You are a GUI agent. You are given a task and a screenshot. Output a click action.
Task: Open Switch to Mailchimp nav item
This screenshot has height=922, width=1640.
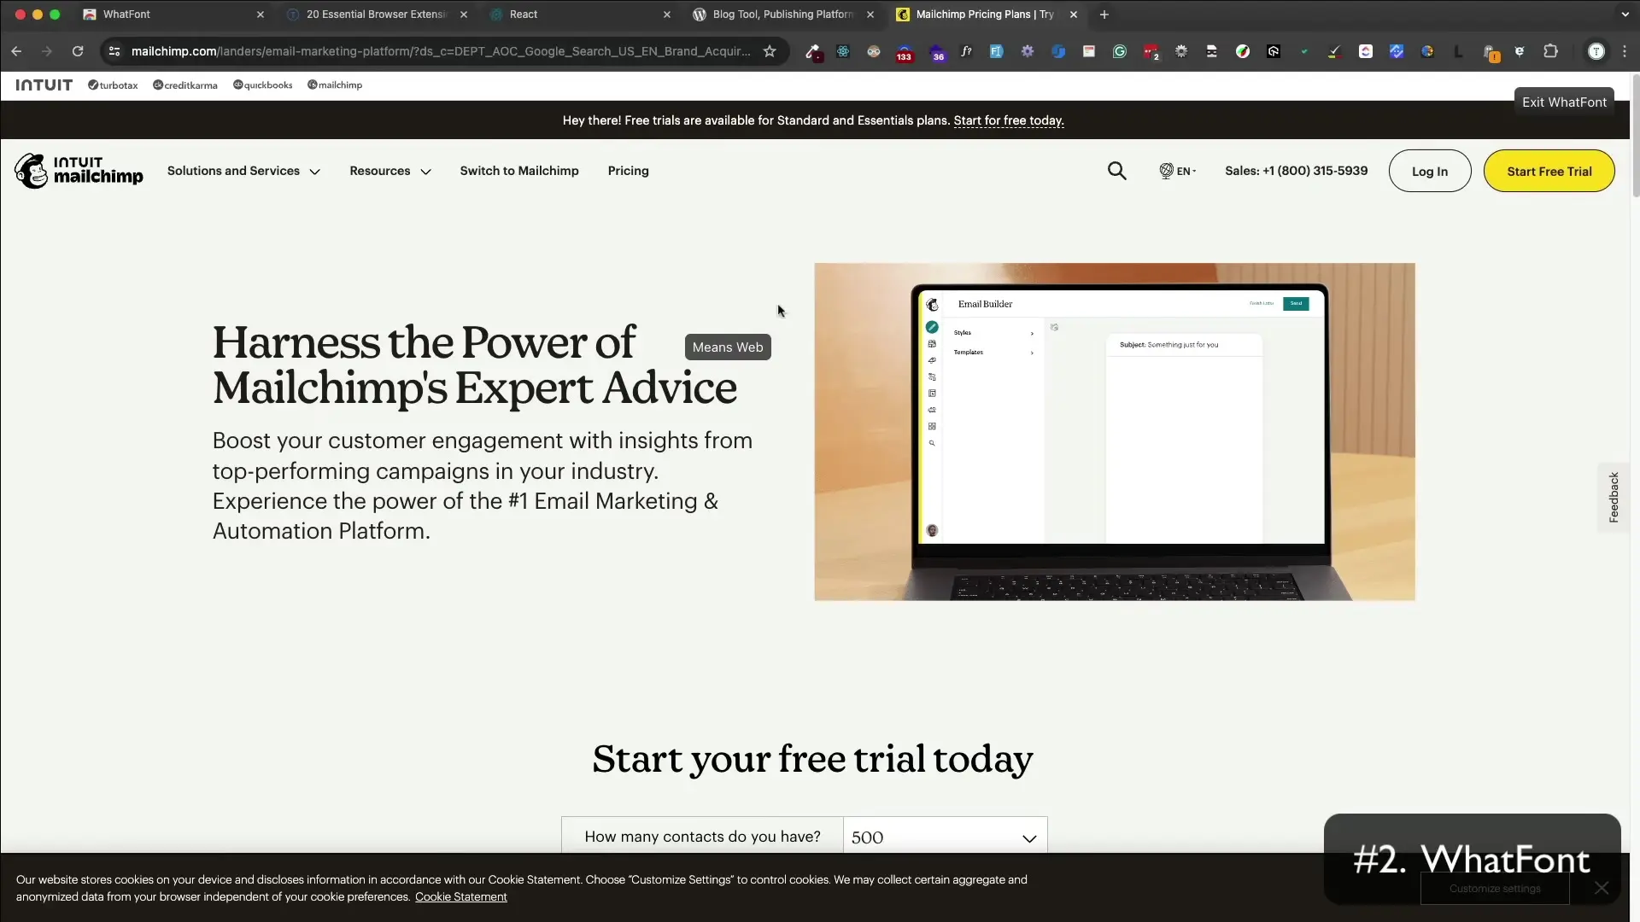coord(519,171)
